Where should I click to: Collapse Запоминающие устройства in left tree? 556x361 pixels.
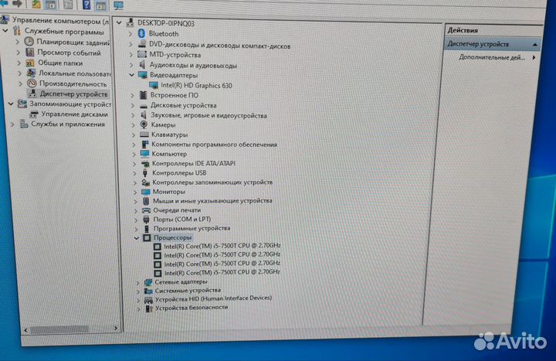[x=11, y=104]
